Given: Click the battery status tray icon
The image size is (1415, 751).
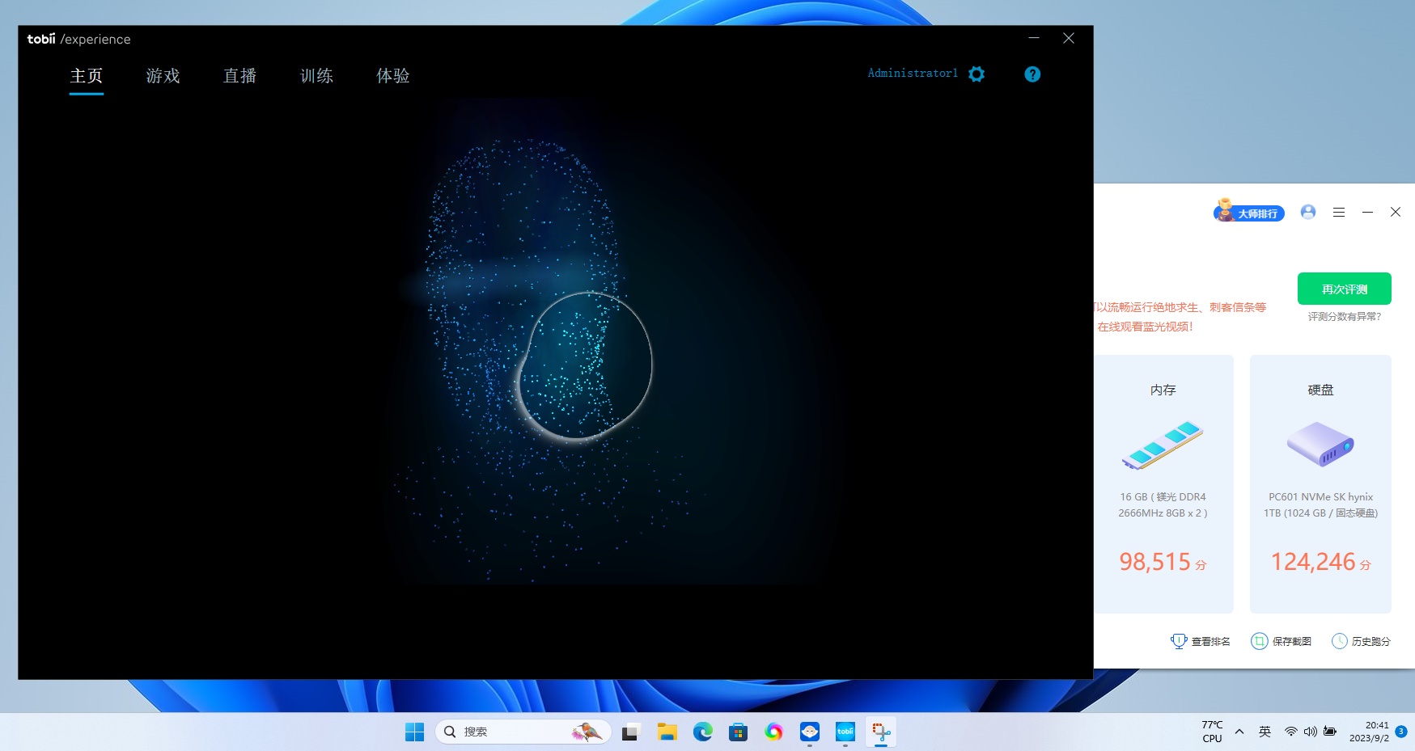Looking at the screenshot, I should (x=1330, y=732).
